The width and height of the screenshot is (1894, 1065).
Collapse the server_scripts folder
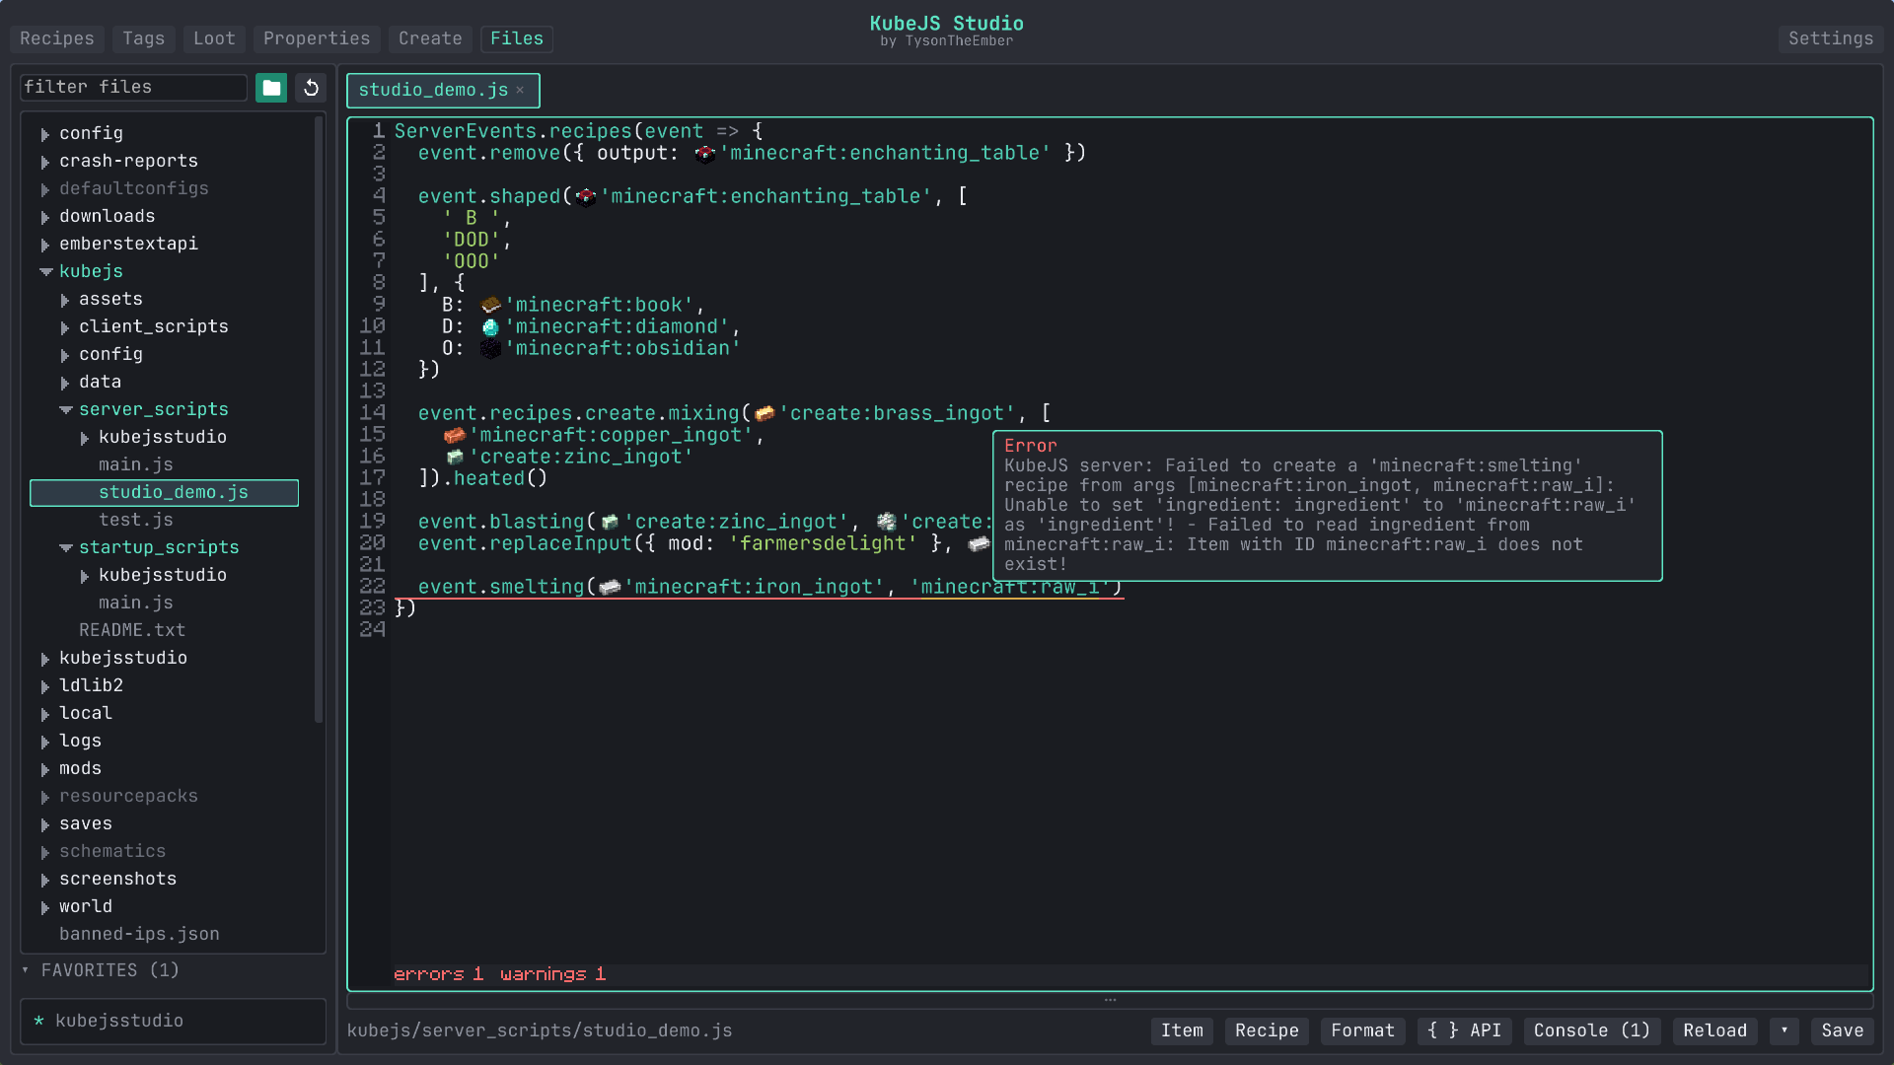click(65, 409)
